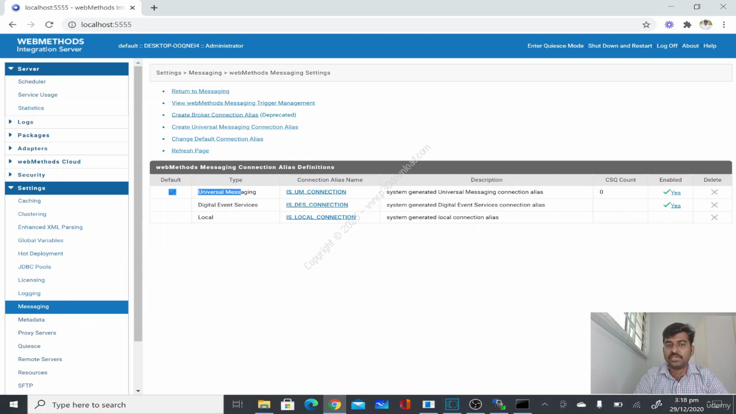Open a new browser tab
Viewport: 736px width, 414px height.
[x=154, y=7]
